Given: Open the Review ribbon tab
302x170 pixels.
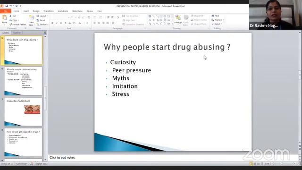Looking at the screenshot, I should click(90, 11).
